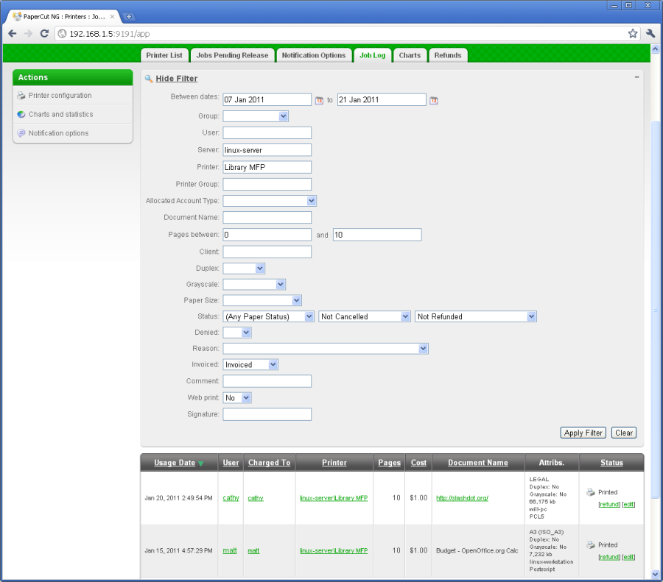Bookmark page with the star icon
Image resolution: width=663 pixels, height=582 pixels.
pos(633,33)
